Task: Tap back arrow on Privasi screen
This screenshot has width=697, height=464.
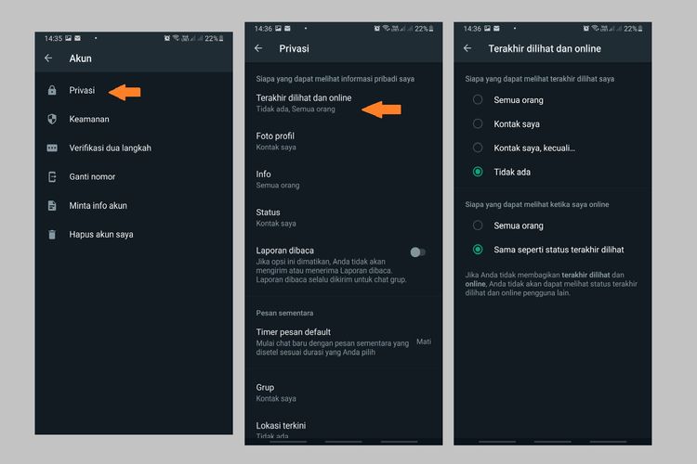Action: [x=258, y=48]
